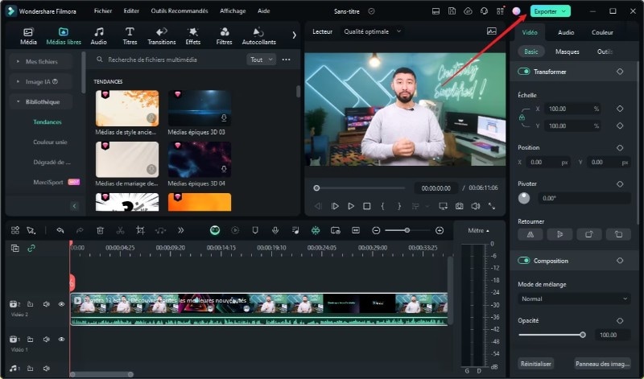The height and width of the screenshot is (379, 644).
Task: Hide the Vidéo 2 track with eye icon
Action: 61,304
